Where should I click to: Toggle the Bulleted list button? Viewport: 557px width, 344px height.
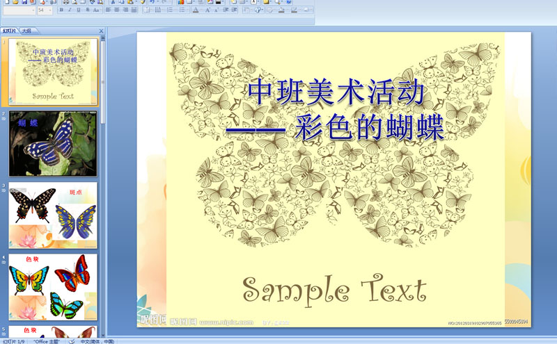[x=182, y=10]
